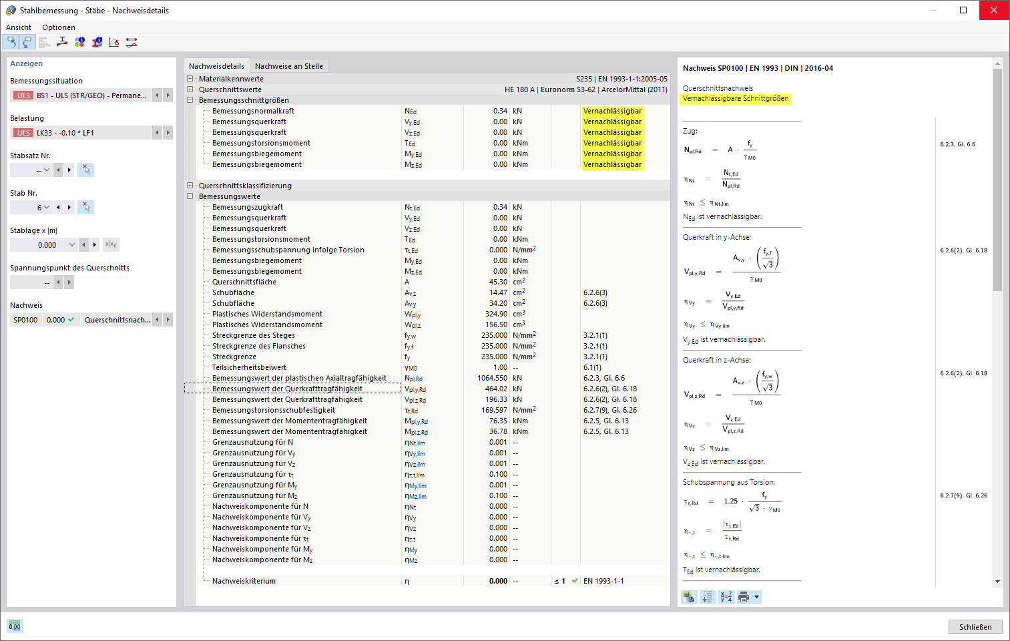Open the Stablage x [m] dropdown
The image size is (1010, 641).
72,245
